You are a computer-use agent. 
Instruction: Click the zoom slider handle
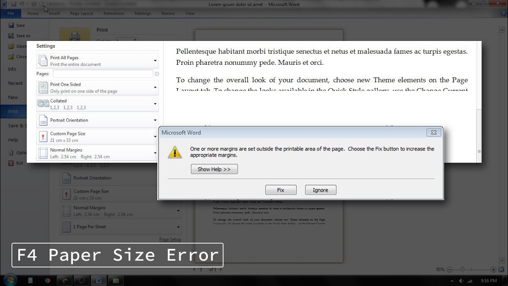[x=463, y=269]
